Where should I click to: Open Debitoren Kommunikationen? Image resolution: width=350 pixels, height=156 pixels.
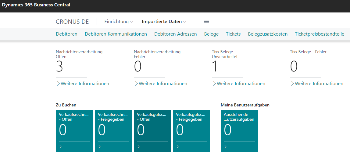tap(116, 34)
